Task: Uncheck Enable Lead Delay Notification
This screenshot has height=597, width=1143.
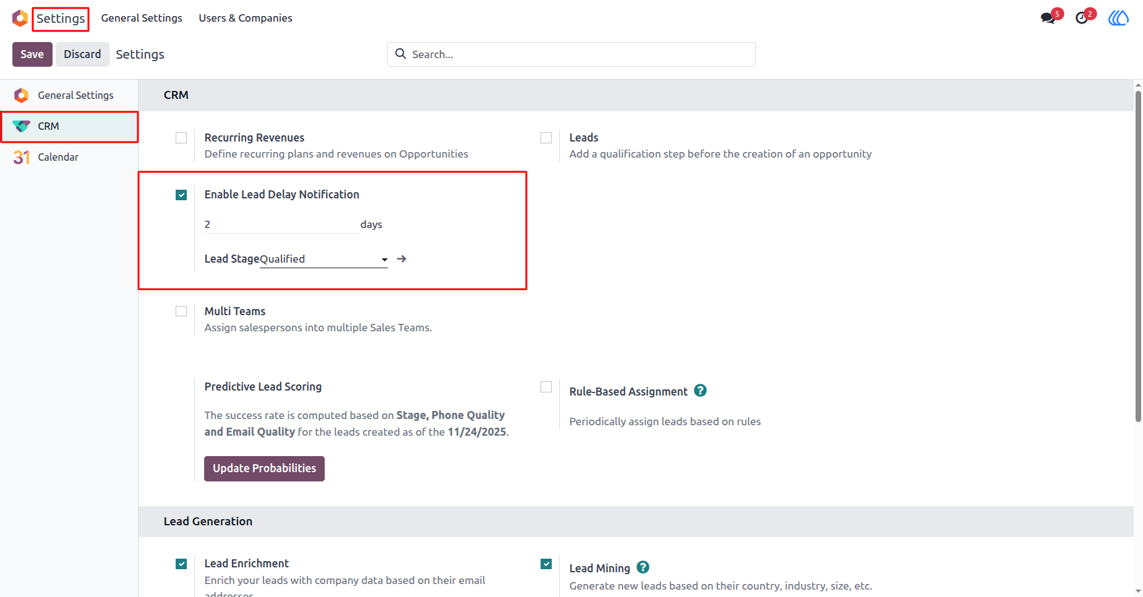Action: click(181, 195)
